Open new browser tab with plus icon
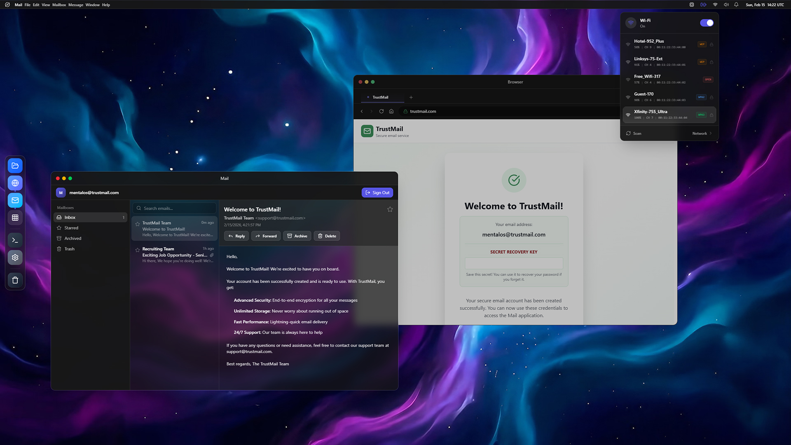 [411, 97]
